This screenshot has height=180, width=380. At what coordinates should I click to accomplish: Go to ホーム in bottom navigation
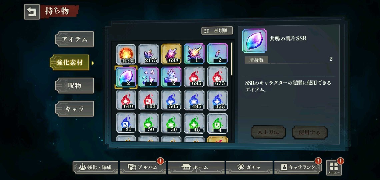click(x=196, y=167)
